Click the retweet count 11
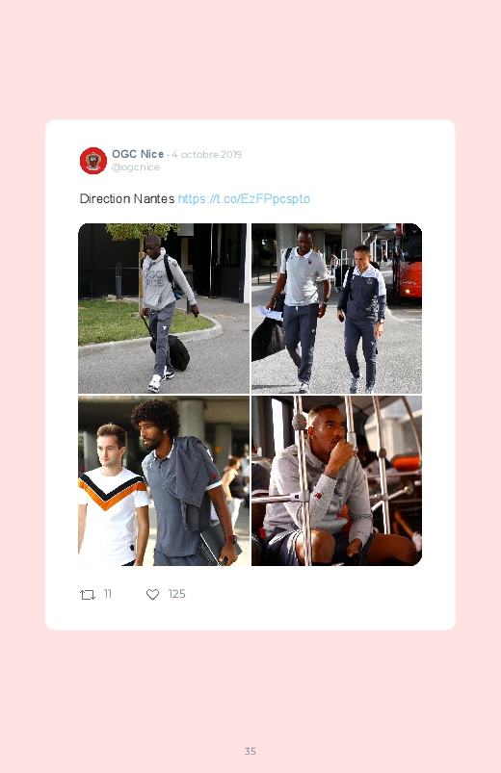 108,594
